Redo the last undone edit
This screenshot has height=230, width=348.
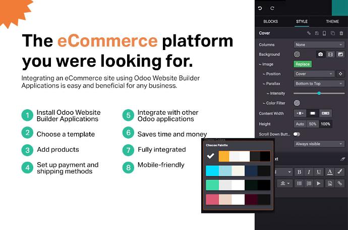[272, 8]
